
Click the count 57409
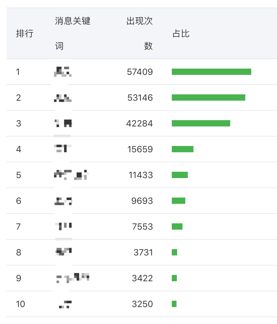[x=140, y=72]
